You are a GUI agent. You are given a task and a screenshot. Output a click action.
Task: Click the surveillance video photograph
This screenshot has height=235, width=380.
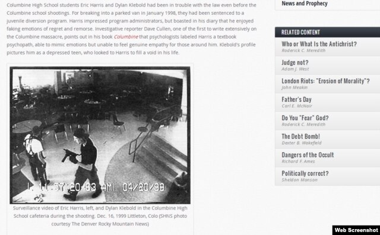coord(100,135)
